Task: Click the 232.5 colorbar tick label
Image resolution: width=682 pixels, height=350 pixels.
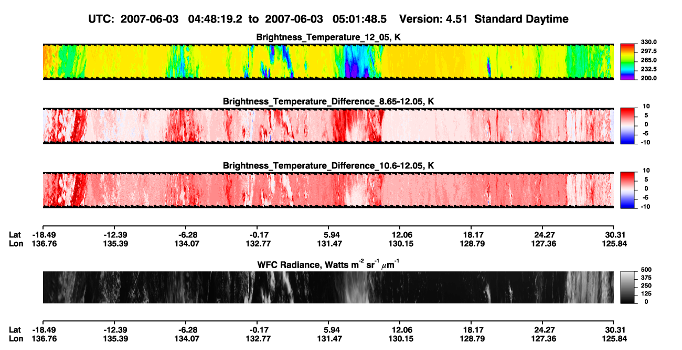Action: (648, 69)
